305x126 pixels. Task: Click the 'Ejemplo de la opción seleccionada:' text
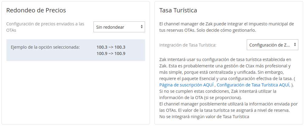[x=45, y=47]
